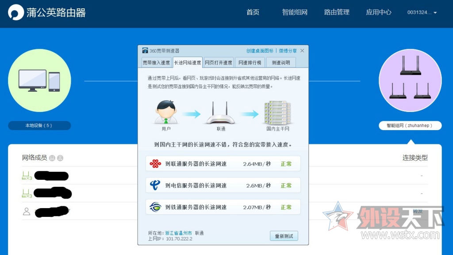Switch to the 网页打开速度 tab
Screen dimensions: 453x255
(x=219, y=62)
